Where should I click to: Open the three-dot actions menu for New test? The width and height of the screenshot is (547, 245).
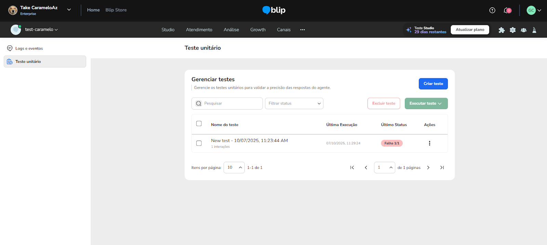tap(429, 143)
